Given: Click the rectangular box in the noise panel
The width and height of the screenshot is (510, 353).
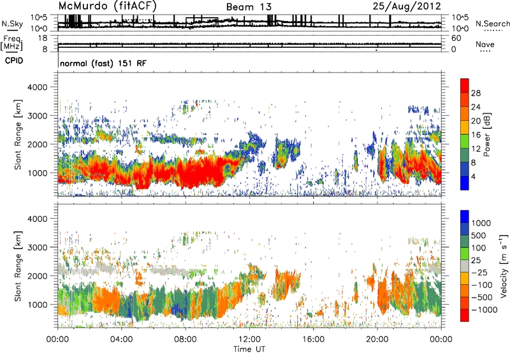Looking at the screenshot, I should 202,21.
